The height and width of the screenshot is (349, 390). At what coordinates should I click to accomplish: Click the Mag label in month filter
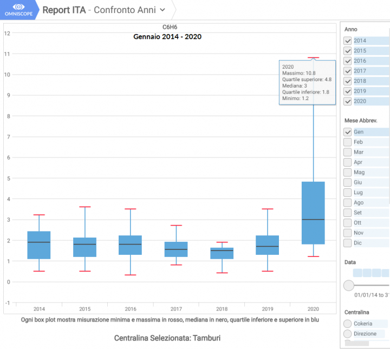coord(359,173)
